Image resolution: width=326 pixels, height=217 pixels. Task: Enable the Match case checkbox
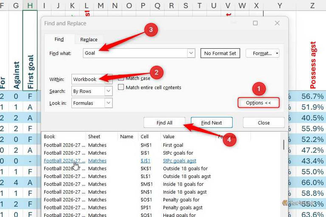pyautogui.click(x=121, y=78)
